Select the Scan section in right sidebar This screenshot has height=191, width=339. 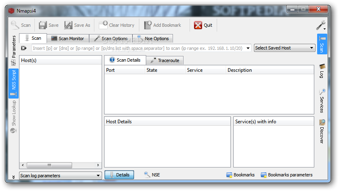tap(322, 44)
